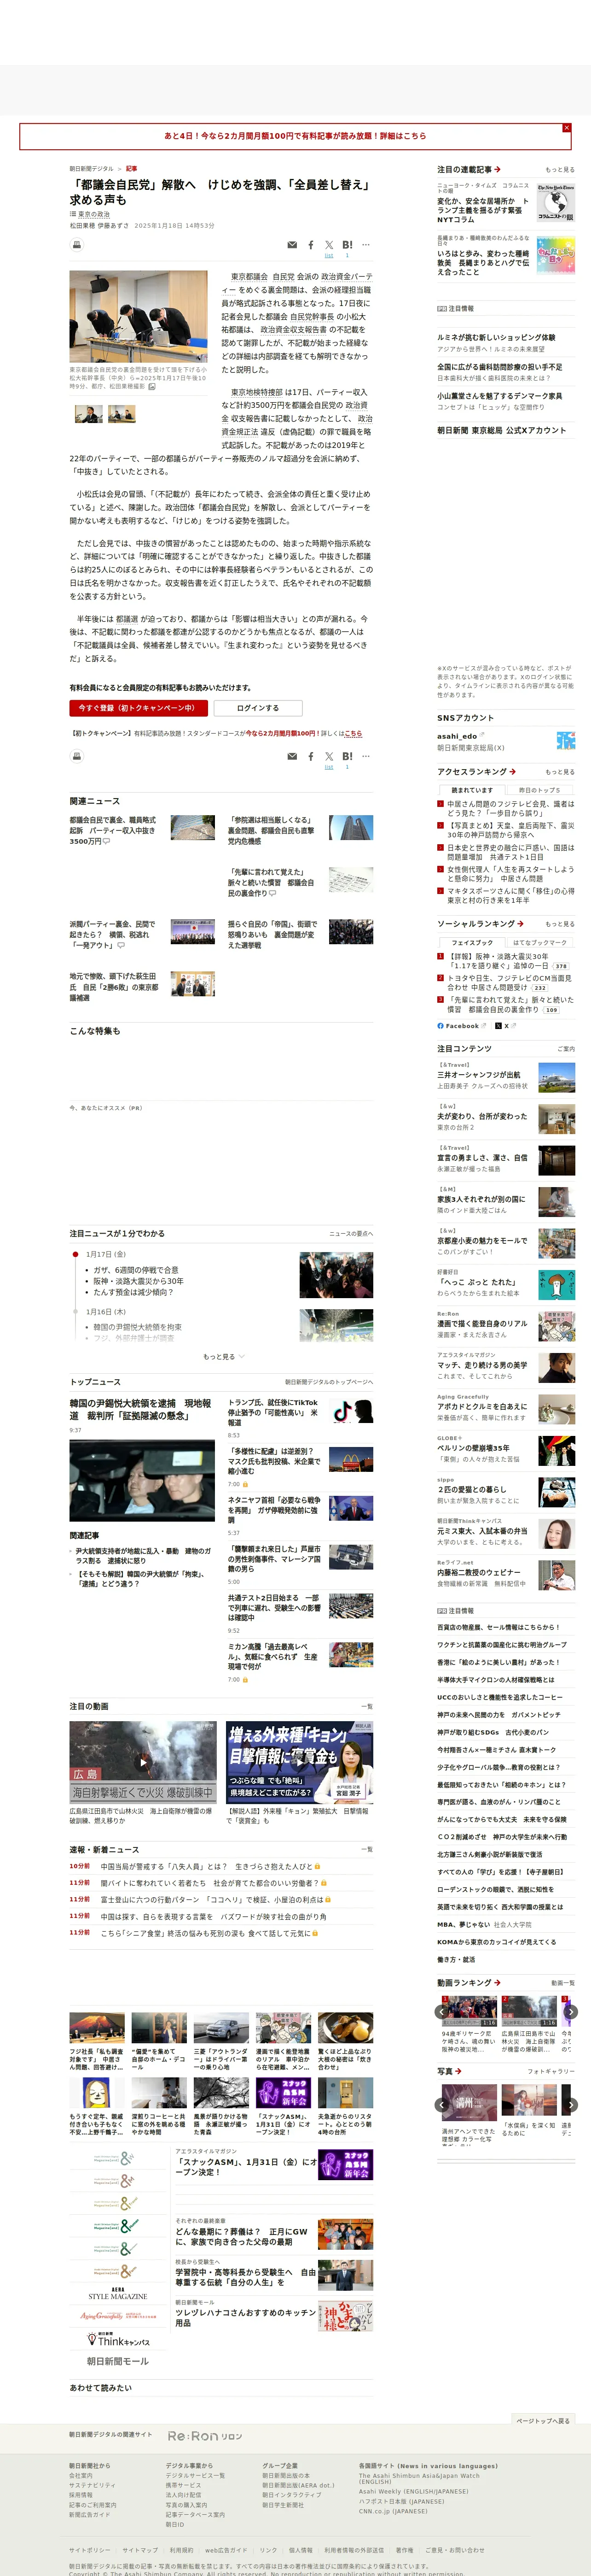Open the 動画一覧 link
591x2576 pixels.
point(563,1983)
